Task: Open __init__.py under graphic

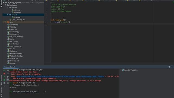Action: (17, 10)
